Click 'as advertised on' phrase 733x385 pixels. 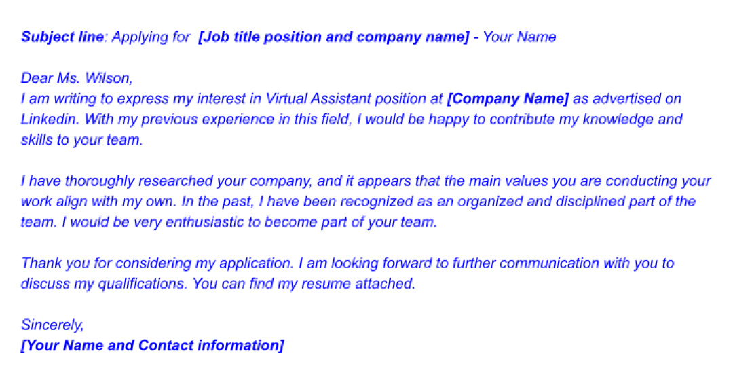(x=627, y=98)
